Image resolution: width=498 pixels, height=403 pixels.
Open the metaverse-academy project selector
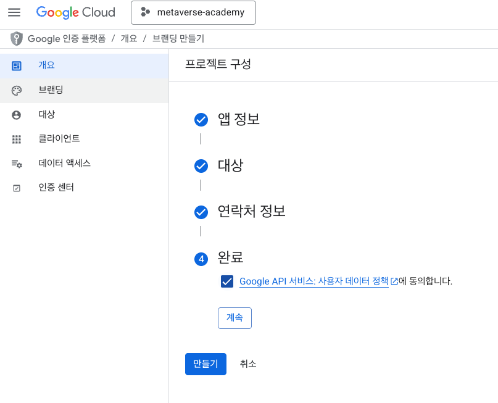(193, 13)
